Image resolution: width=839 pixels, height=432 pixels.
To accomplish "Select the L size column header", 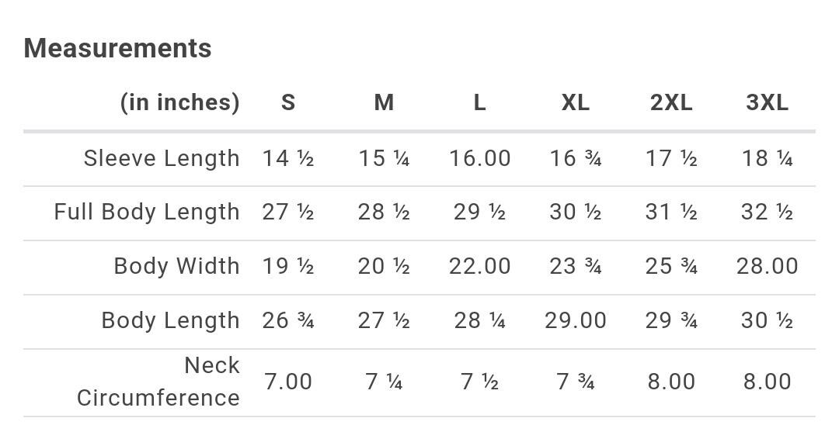I will [x=479, y=102].
